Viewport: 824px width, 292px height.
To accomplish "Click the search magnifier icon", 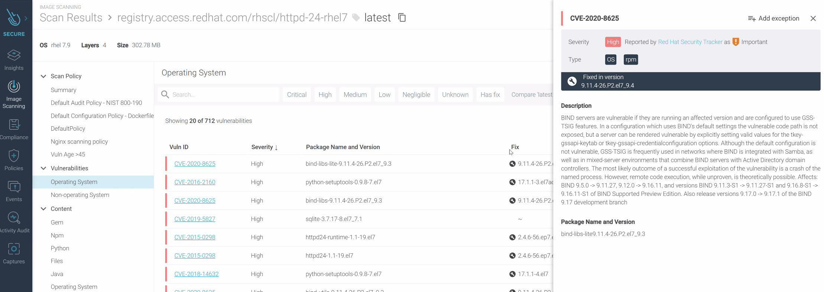I will [x=165, y=95].
